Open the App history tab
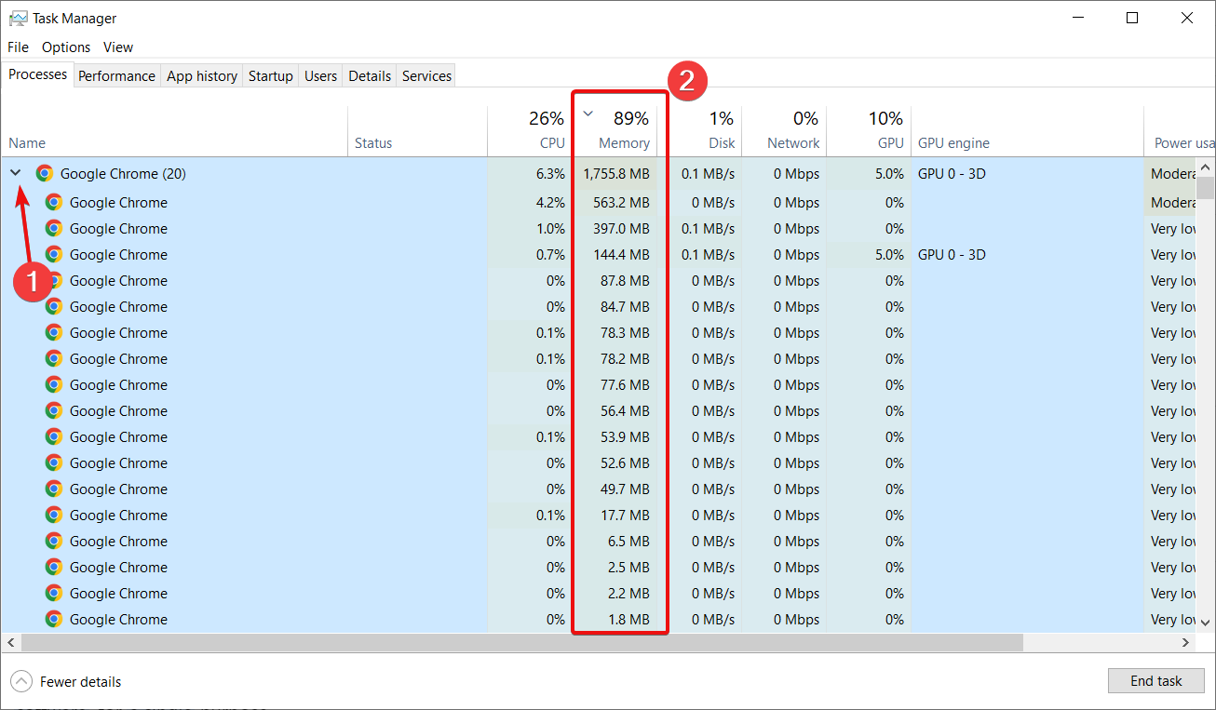 pos(202,76)
